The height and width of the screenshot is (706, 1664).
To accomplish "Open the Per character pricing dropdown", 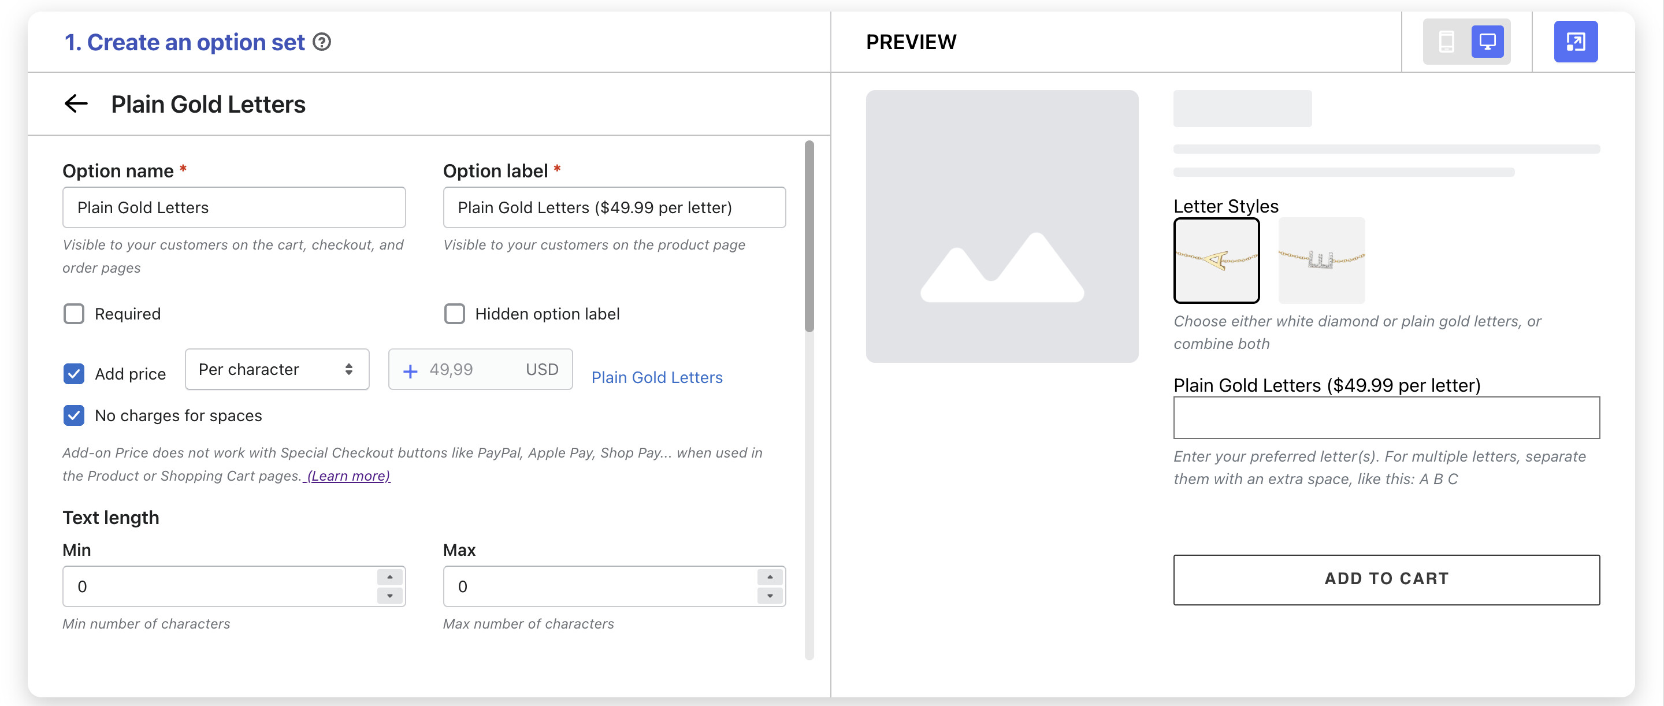I will (x=277, y=370).
